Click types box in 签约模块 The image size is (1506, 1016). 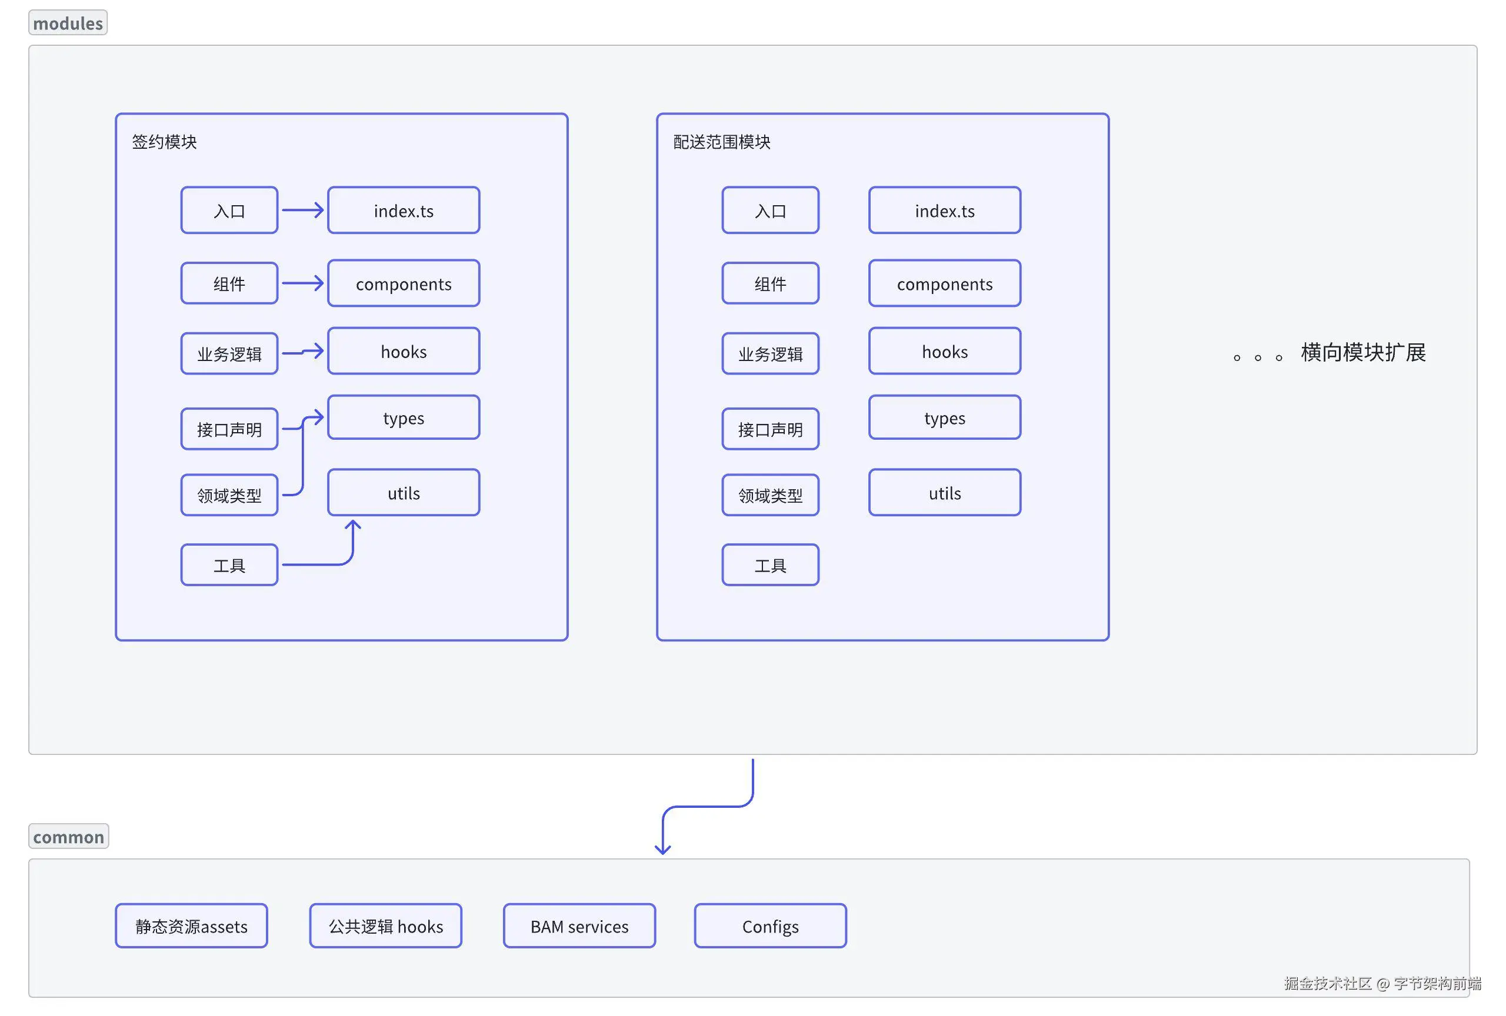(403, 417)
